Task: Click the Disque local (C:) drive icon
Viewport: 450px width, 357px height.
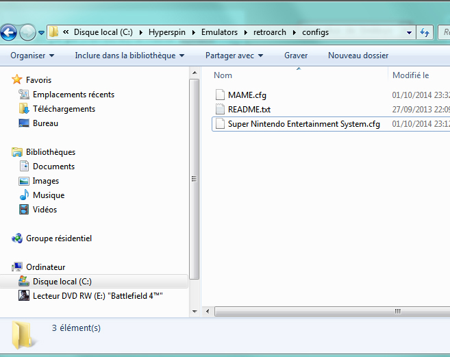Action: click(24, 281)
